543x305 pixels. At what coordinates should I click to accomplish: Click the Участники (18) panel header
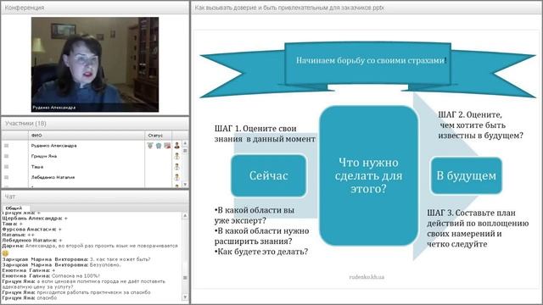click(95, 124)
